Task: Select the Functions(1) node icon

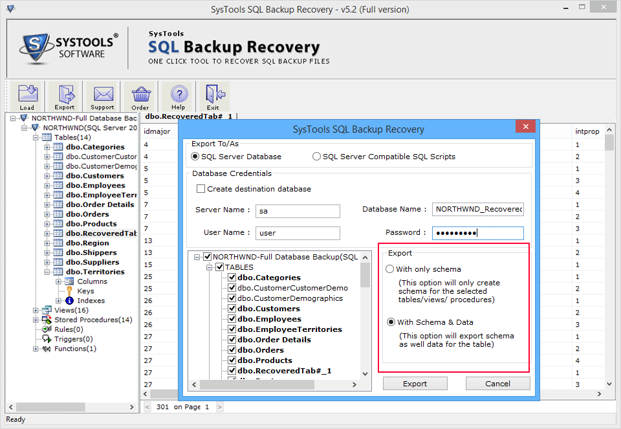Action: [x=47, y=349]
